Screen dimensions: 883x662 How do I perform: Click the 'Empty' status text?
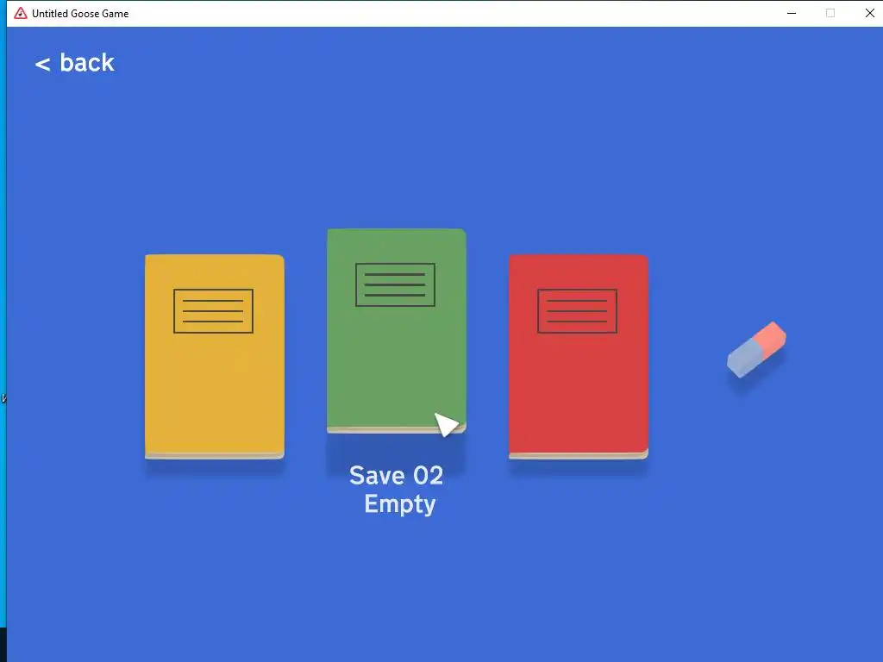point(400,504)
